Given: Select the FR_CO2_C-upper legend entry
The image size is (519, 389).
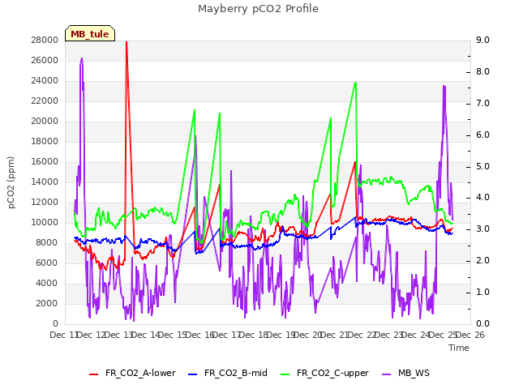Looking at the screenshot, I should pyautogui.click(x=324, y=373).
